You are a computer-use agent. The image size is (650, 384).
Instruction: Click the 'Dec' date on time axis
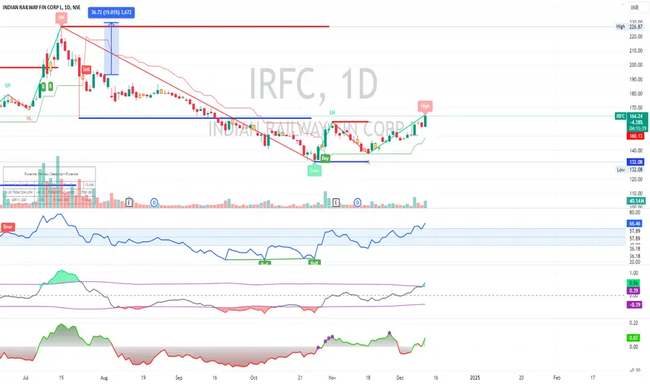pyautogui.click(x=400, y=378)
